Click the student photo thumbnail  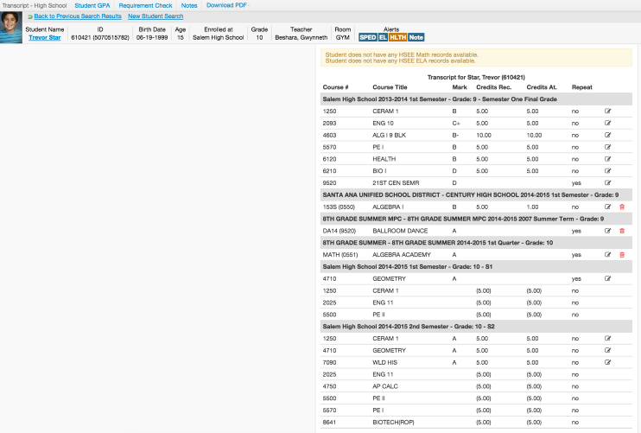[x=11, y=28]
